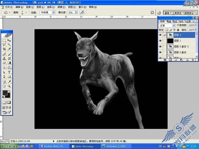The height and width of the screenshot is (149, 199).
Task: Select the Clone Stamp tool
Action: (4, 58)
